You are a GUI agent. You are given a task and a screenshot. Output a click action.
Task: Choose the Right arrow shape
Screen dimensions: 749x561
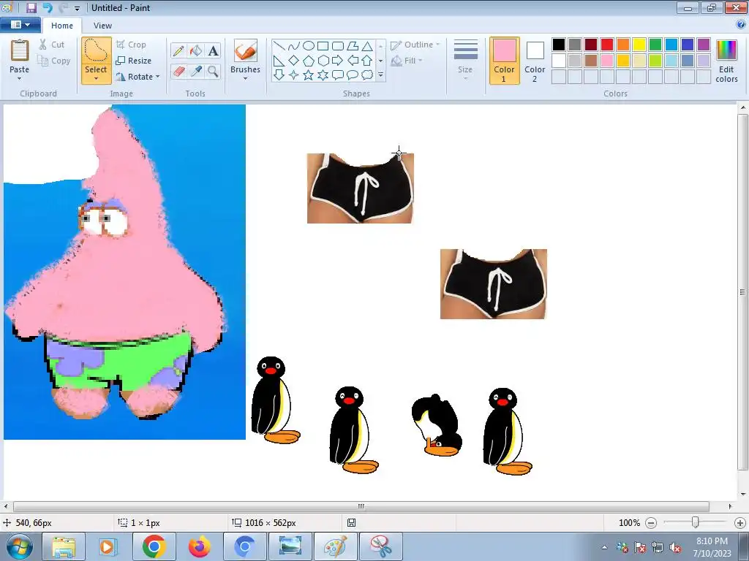[x=338, y=61]
